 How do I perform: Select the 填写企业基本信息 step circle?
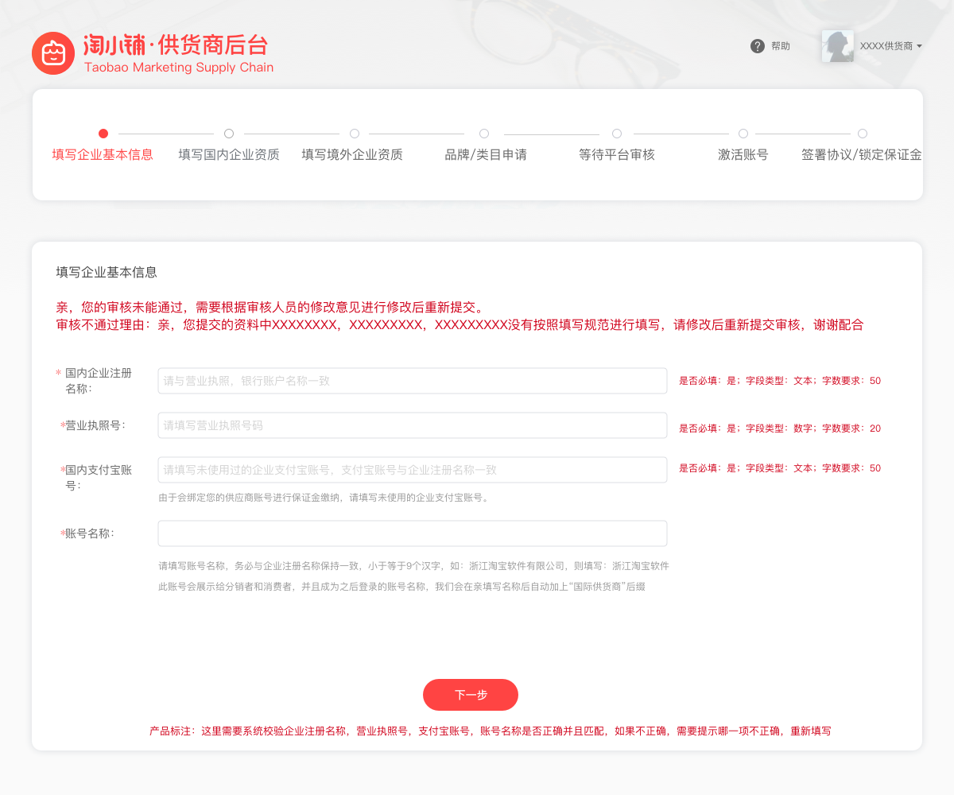[103, 134]
